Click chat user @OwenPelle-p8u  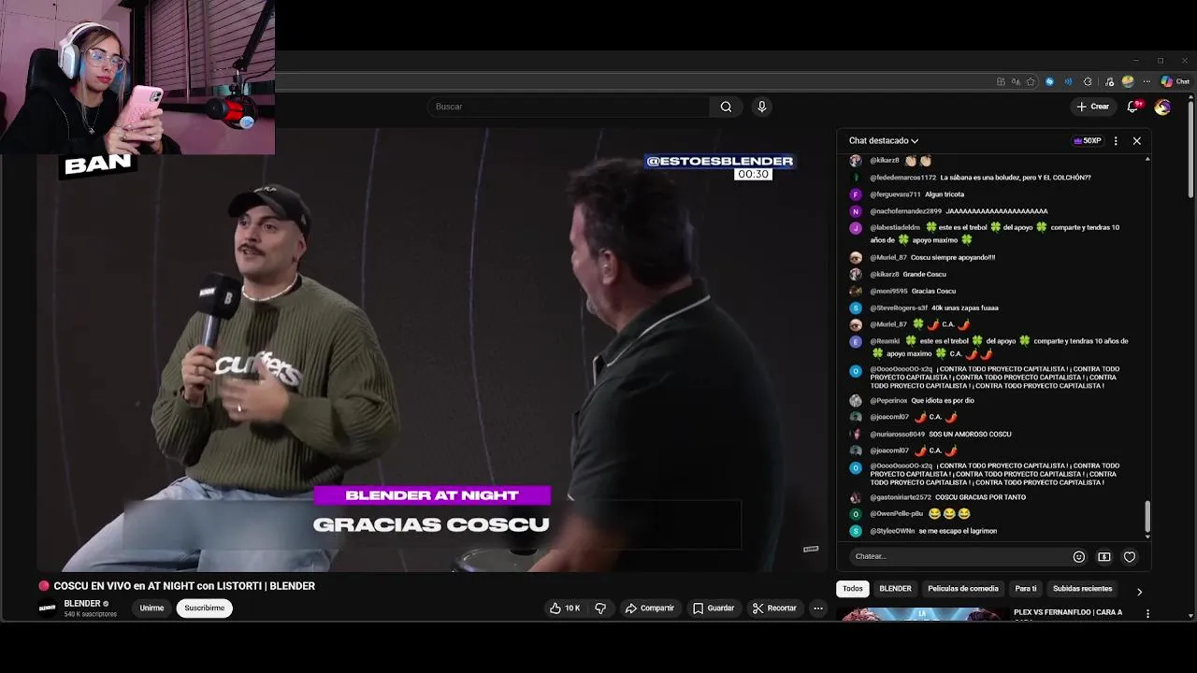(x=896, y=514)
